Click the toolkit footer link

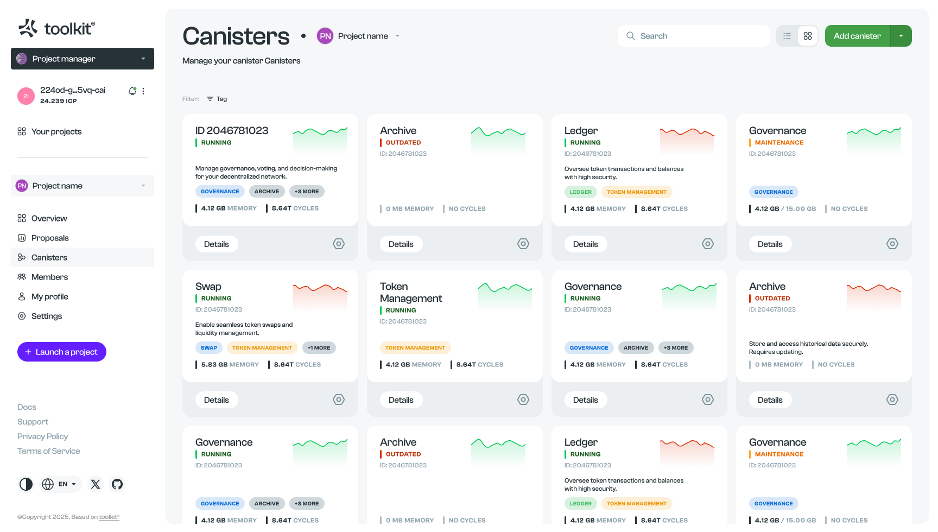(x=109, y=517)
